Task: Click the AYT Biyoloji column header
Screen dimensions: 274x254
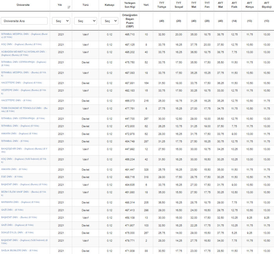Action: pos(267,5)
